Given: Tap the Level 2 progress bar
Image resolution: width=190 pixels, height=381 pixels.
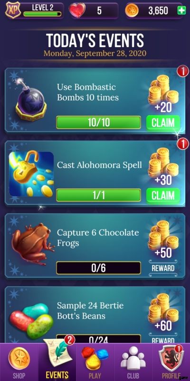Looking at the screenshot, I should pos(42,14).
